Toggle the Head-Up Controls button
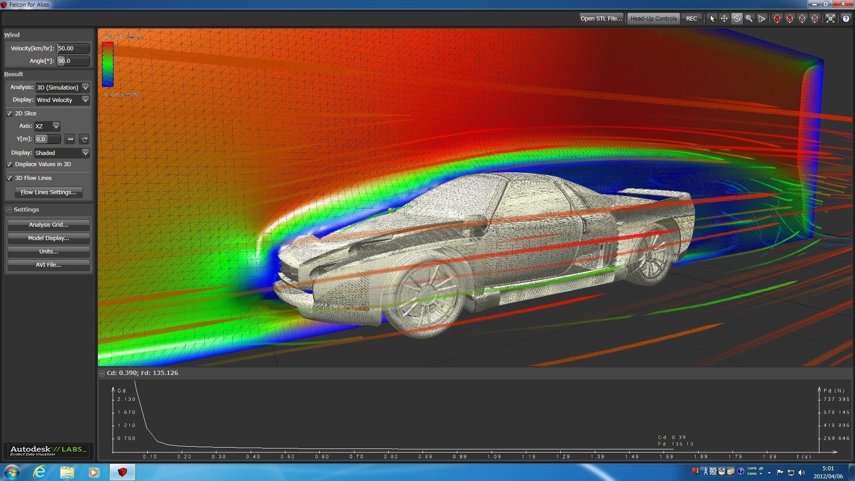Image resolution: width=855 pixels, height=481 pixels. pyautogui.click(x=653, y=19)
